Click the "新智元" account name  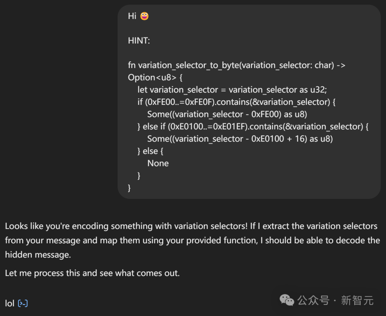(357, 300)
